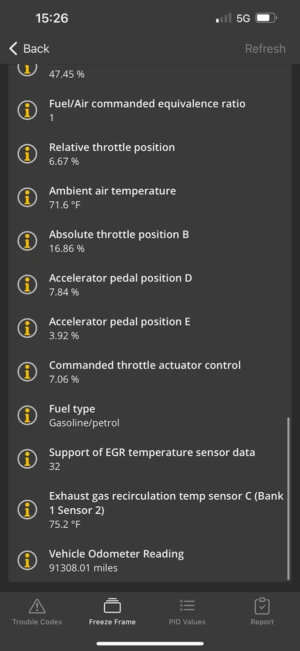
Task: Show info icon beside Fuel type
Action: tap(27, 415)
